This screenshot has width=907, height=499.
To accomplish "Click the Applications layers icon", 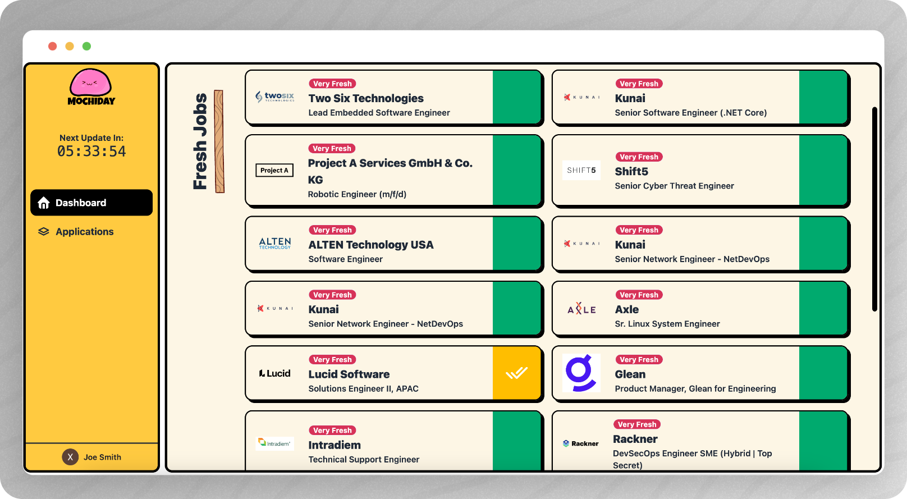I will [44, 232].
